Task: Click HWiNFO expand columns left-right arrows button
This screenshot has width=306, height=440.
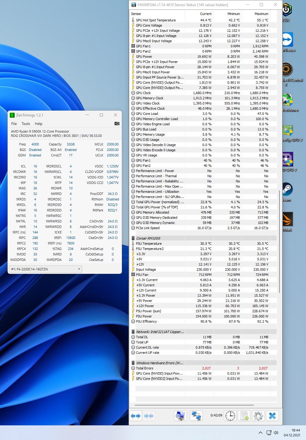Action: coord(136,416)
